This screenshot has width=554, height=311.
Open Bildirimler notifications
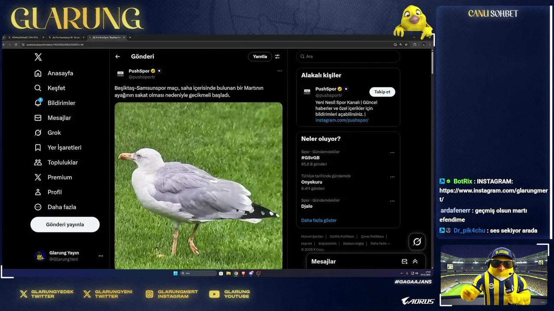point(55,103)
